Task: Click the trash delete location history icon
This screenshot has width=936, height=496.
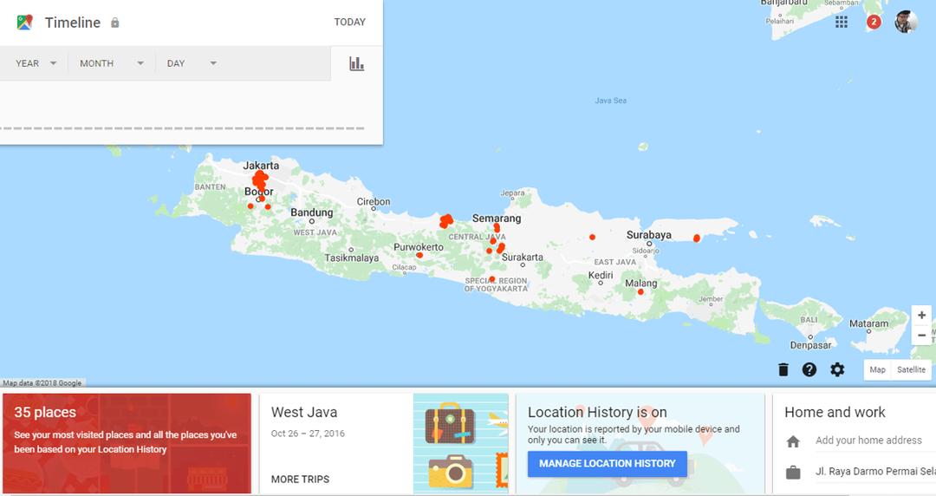Action: tap(783, 369)
